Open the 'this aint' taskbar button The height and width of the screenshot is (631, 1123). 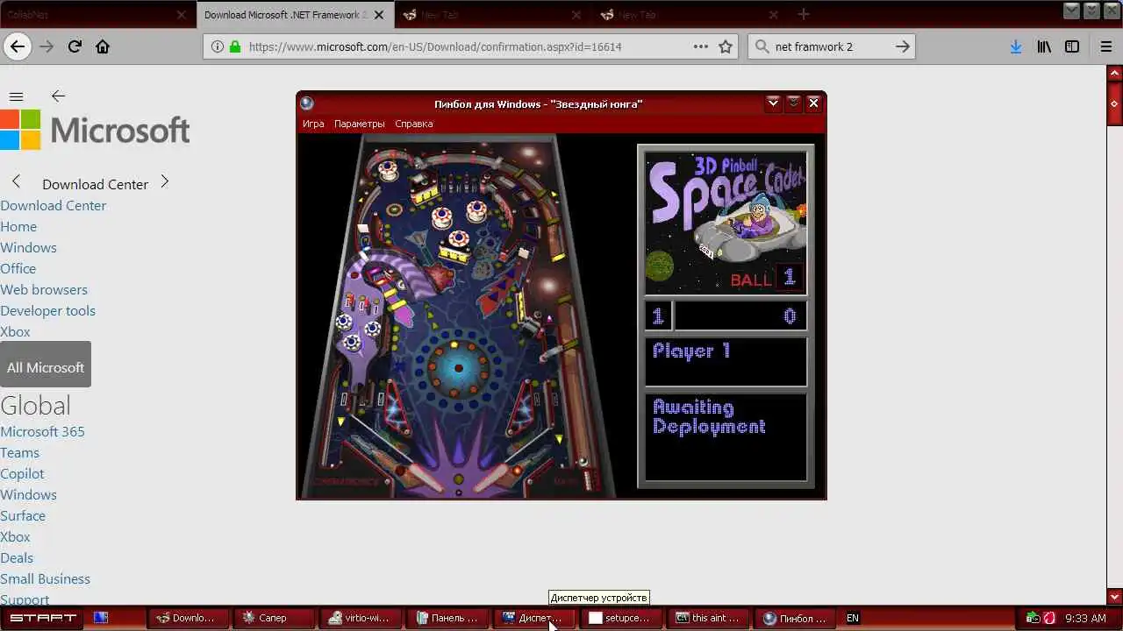(x=707, y=618)
